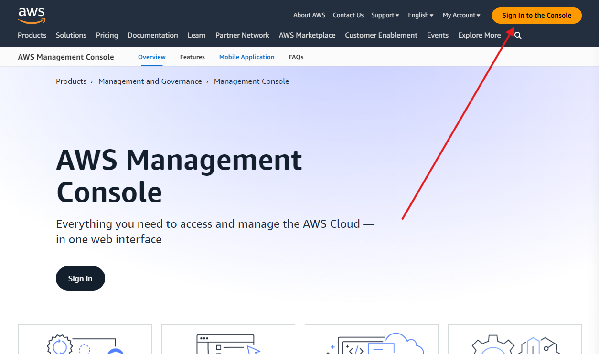The width and height of the screenshot is (599, 354).
Task: Open the Management and Governance breadcrumb
Action: click(150, 81)
